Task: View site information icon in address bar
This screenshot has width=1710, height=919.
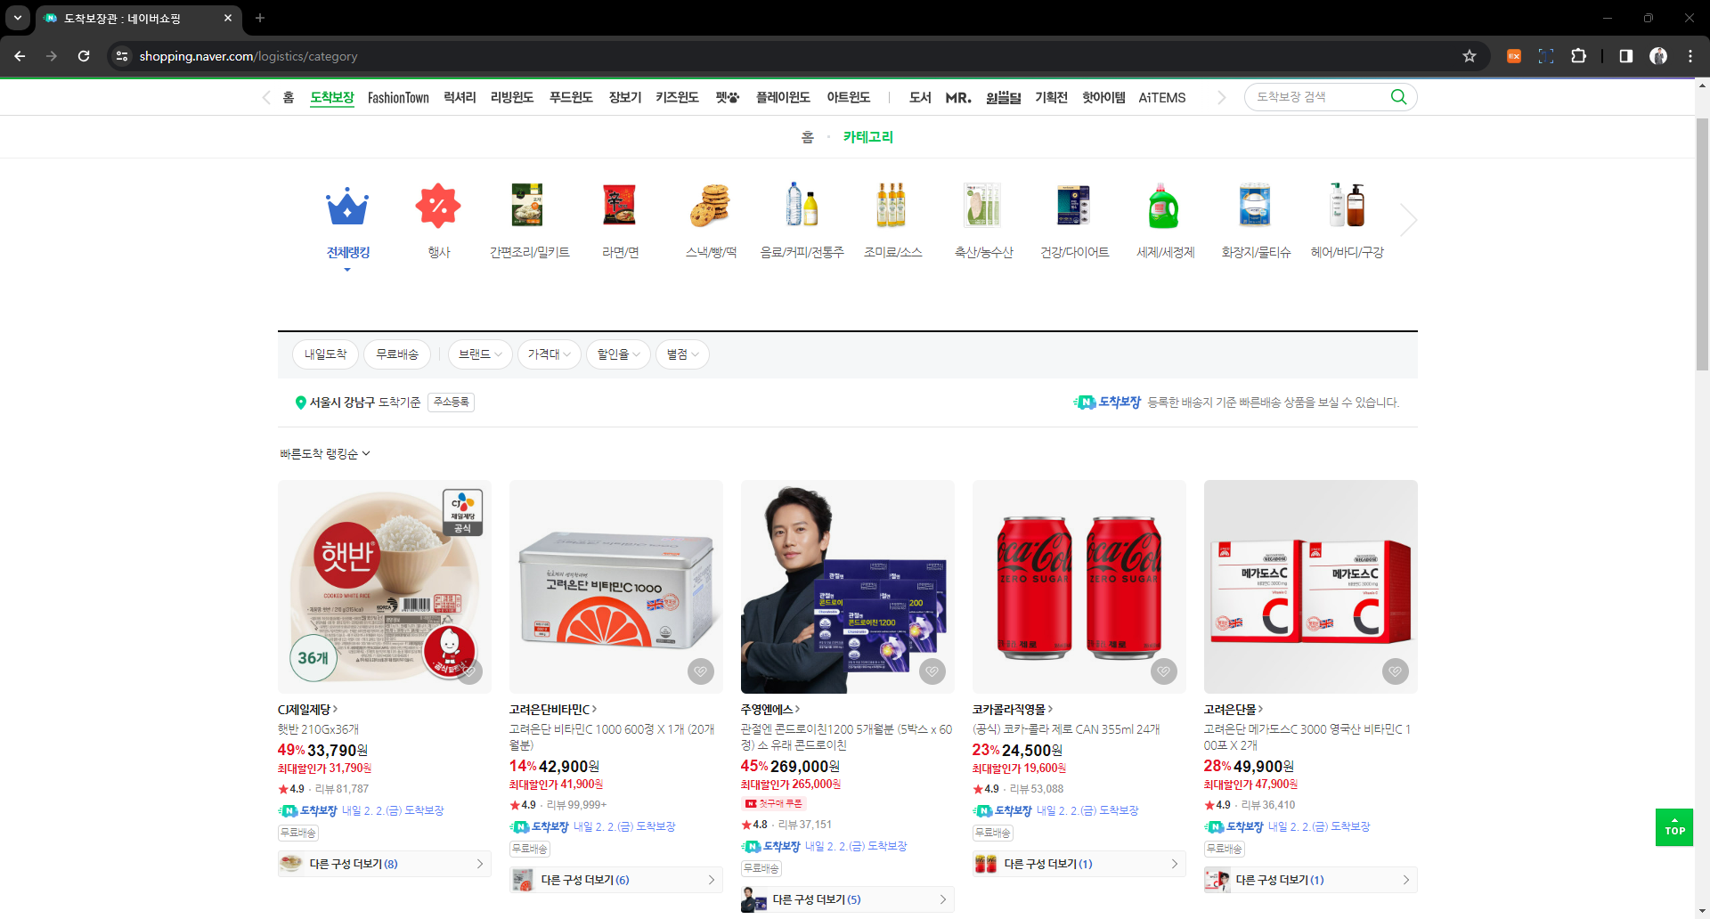Action: point(122,56)
